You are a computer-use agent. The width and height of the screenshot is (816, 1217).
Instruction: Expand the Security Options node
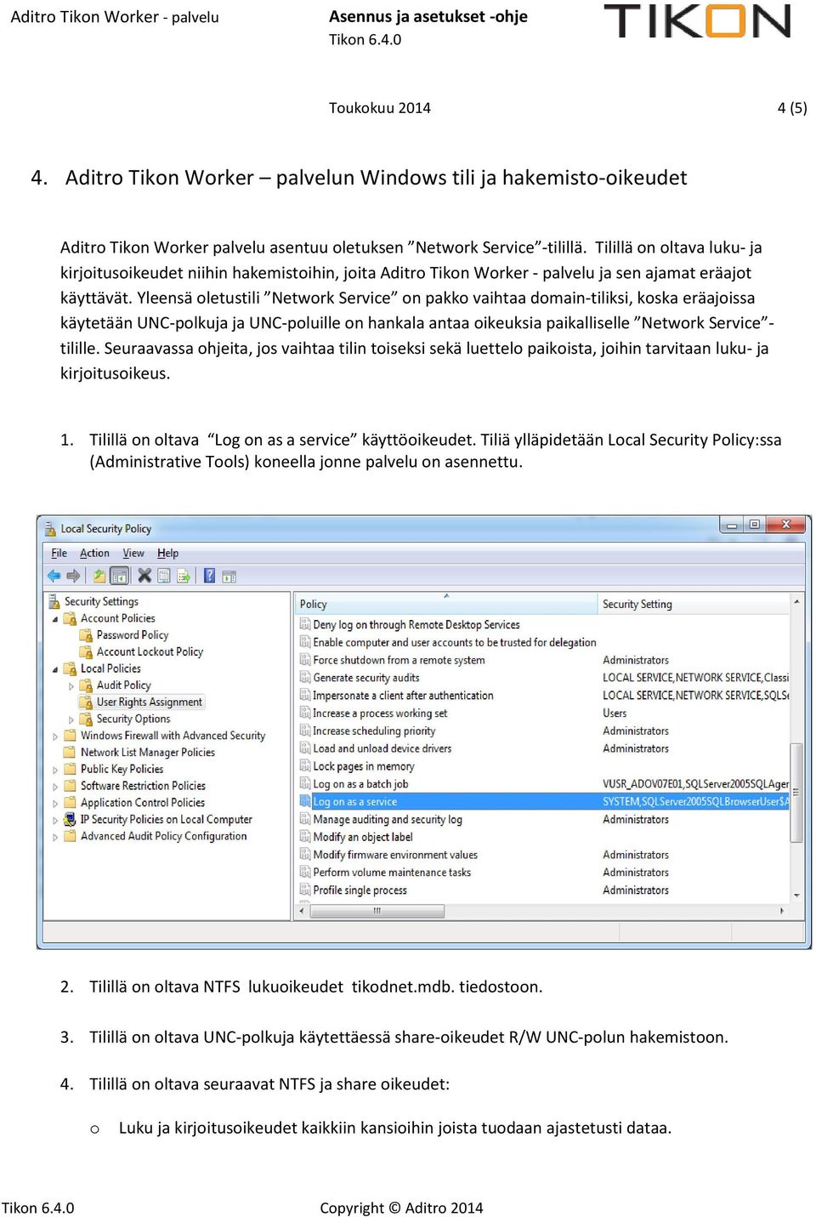(71, 719)
